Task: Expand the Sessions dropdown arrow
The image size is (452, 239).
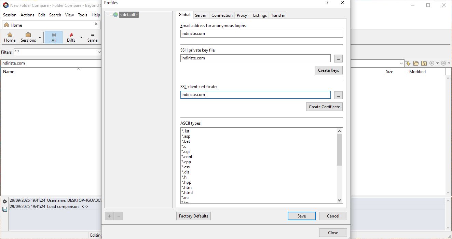Action: (x=40, y=38)
